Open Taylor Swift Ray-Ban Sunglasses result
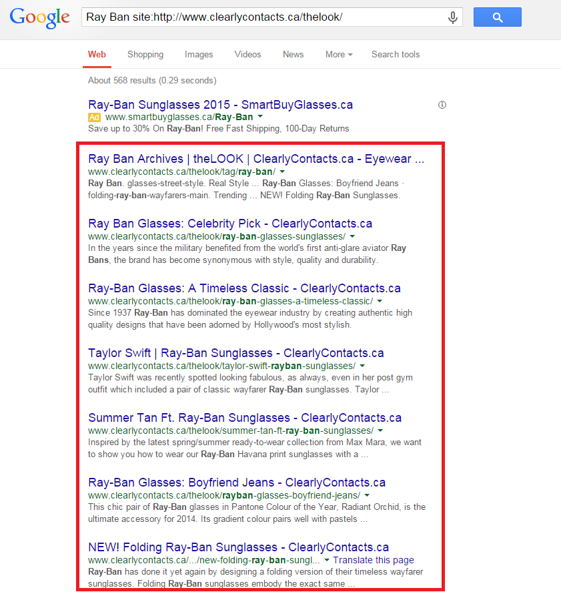Screen dimensions: 561x592 pos(235,353)
